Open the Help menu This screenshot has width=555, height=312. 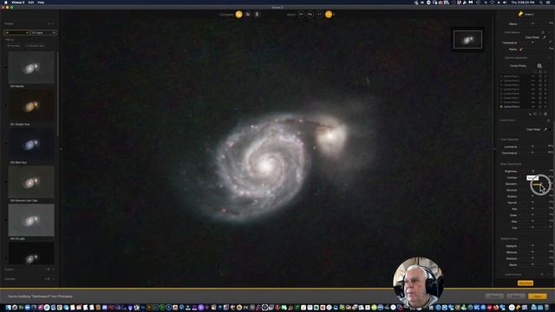[41, 2]
